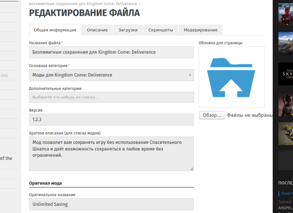
Task: Click the Takirell username in the sidebar
Action: [x=285, y=202]
